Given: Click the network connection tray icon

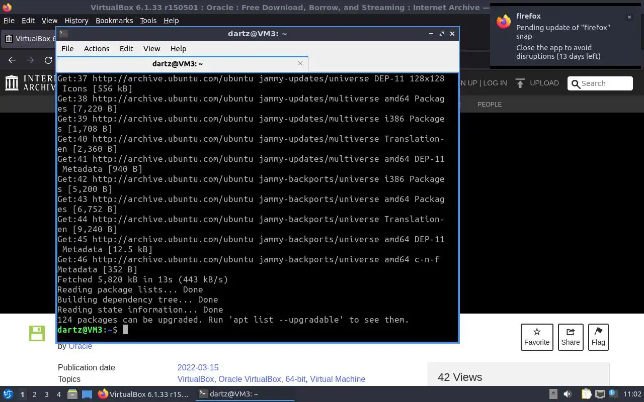Looking at the screenshot, I should pos(600,394).
